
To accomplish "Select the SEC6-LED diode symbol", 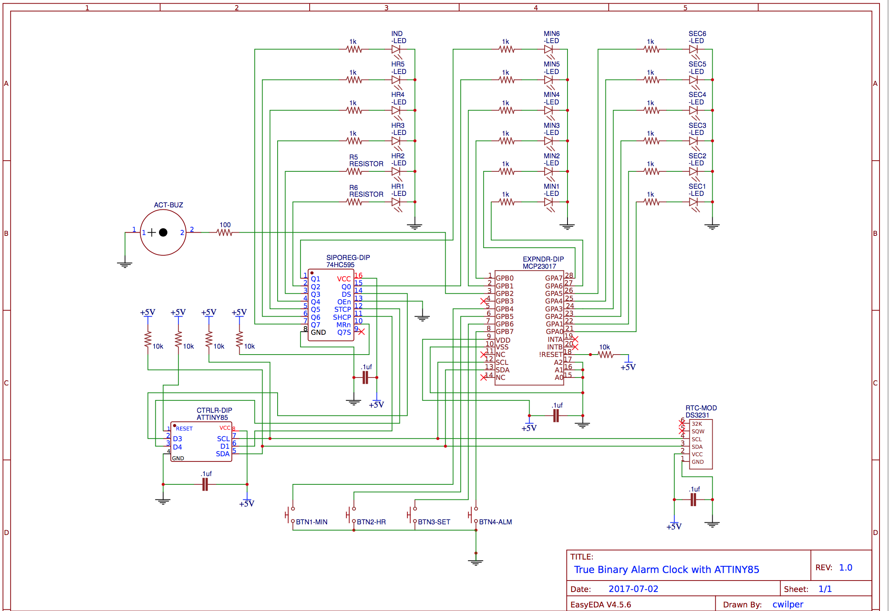I will coord(693,49).
